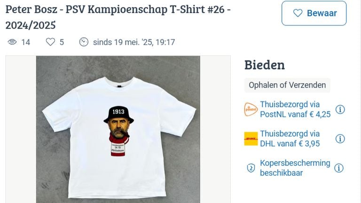Viewport: 361px width, 203px height.
Task: Click the favorites heart icon beside 5
Action: coord(50,42)
